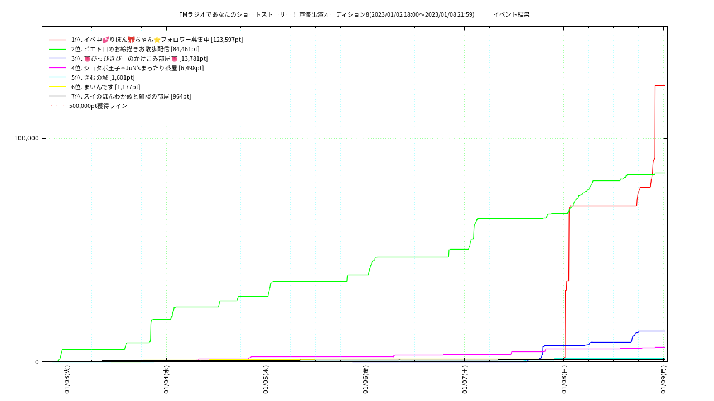714x401 pixels.
Task: Click the 01/08(日) x-axis date label
Action: (564, 380)
